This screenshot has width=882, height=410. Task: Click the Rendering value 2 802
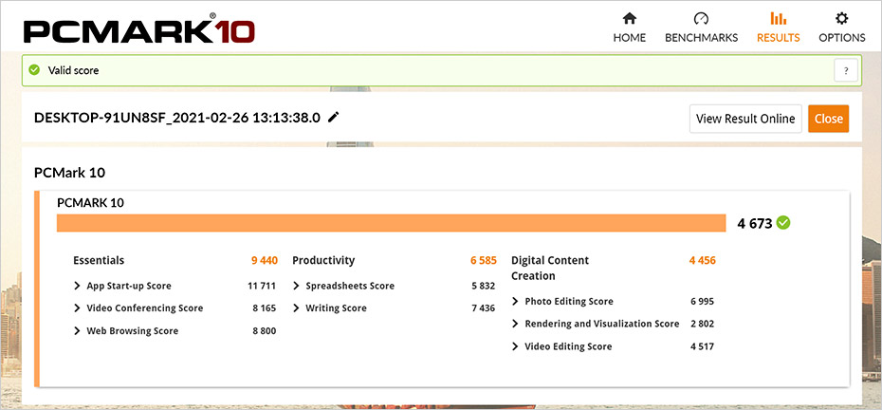coord(702,324)
